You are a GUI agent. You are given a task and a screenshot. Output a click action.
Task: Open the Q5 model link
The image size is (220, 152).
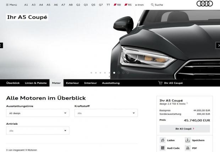pyautogui.click(x=93, y=5)
